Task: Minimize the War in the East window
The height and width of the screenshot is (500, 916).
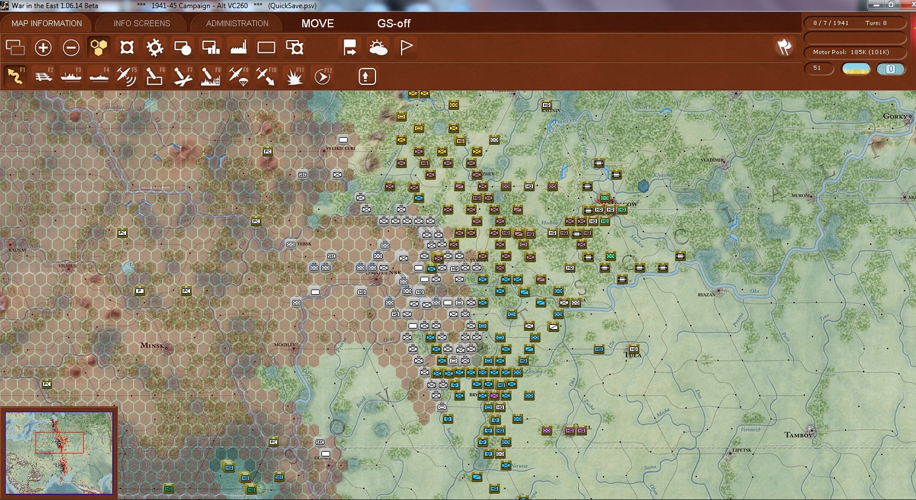Action: point(875,5)
